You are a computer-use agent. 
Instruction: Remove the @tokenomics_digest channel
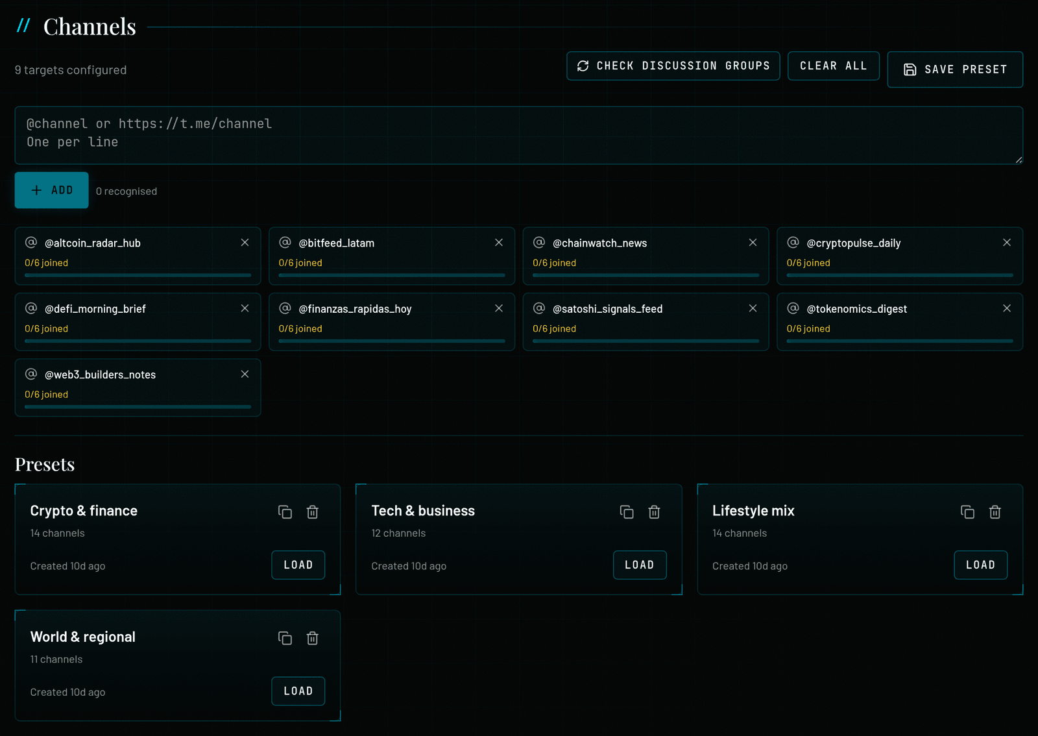1007,308
